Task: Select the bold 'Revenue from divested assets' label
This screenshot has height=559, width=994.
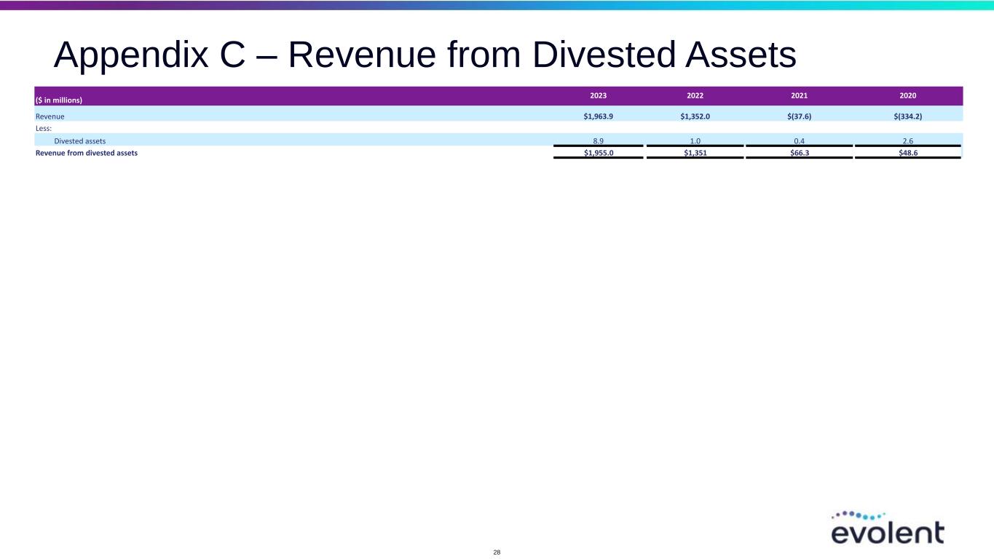Action: coord(87,153)
